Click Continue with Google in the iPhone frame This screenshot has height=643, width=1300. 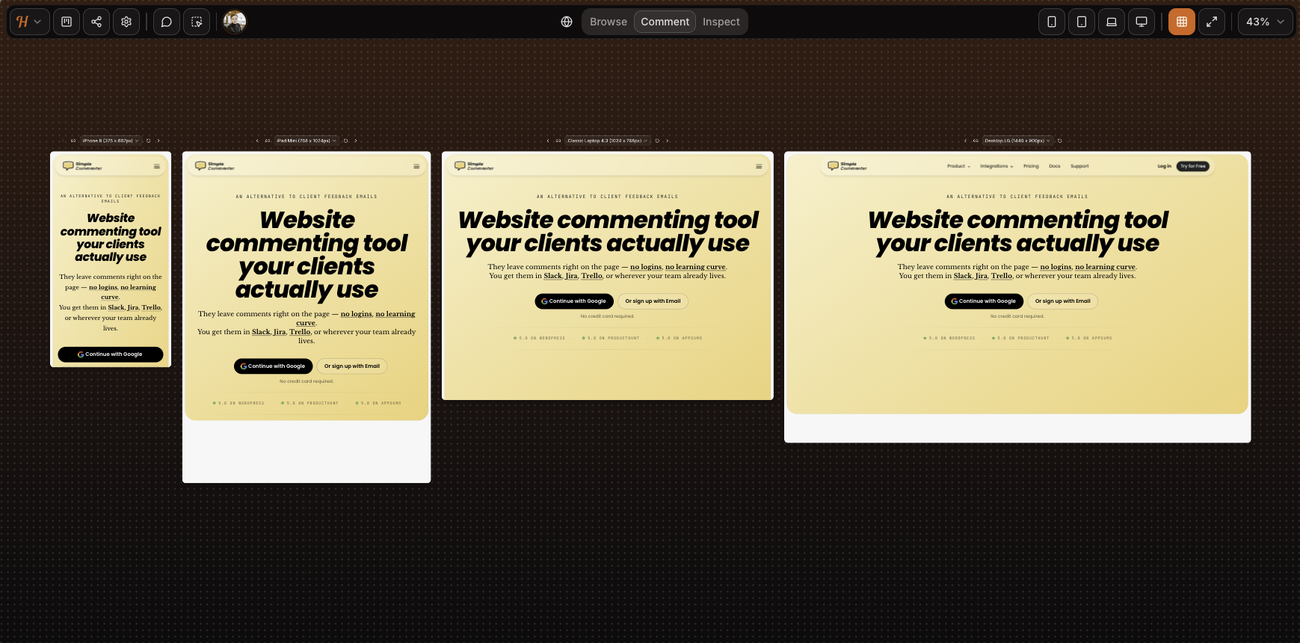click(111, 354)
